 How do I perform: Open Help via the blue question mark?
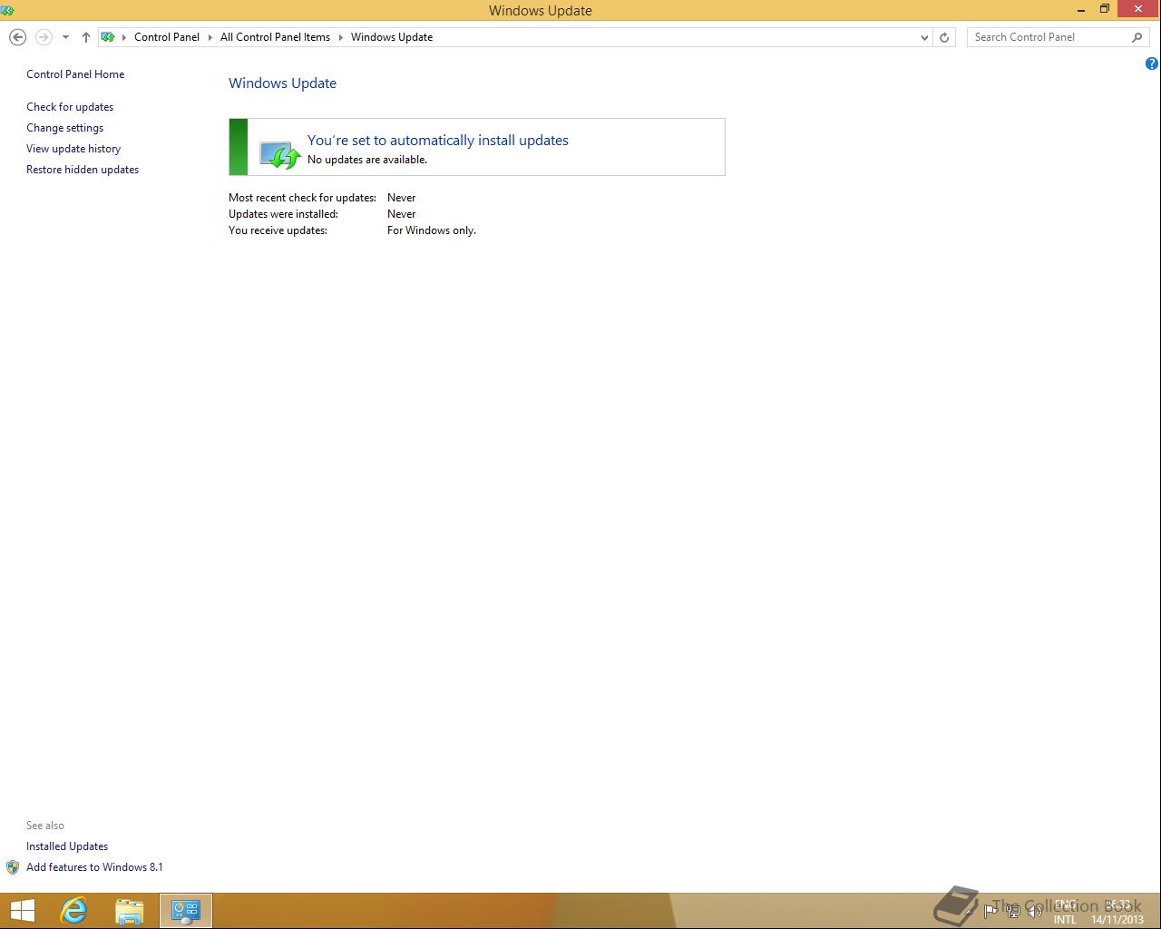click(x=1152, y=64)
